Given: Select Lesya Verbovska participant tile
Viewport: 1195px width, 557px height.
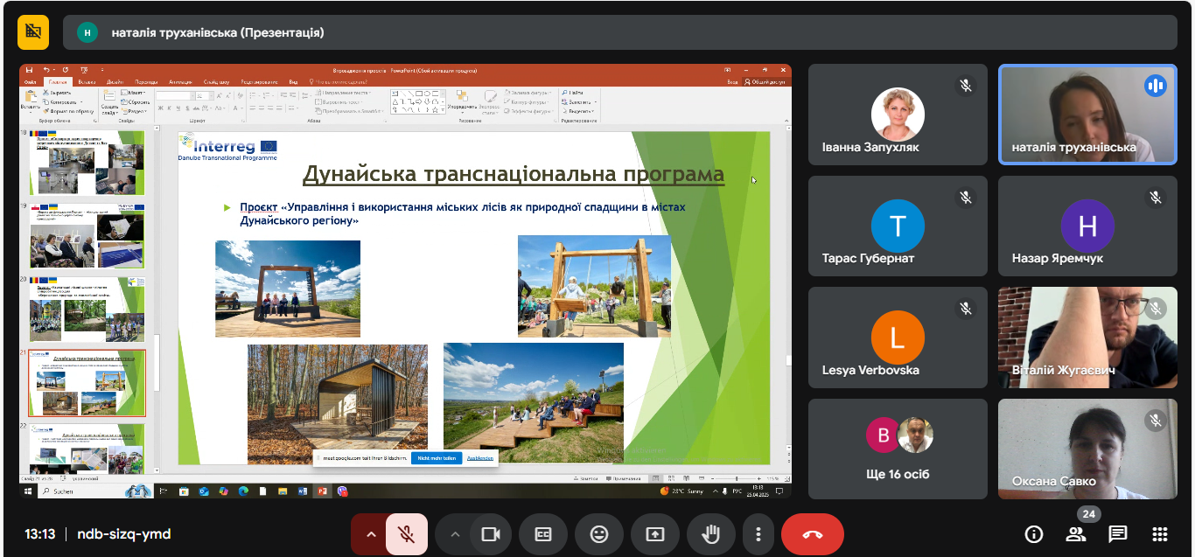Looking at the screenshot, I should (898, 338).
